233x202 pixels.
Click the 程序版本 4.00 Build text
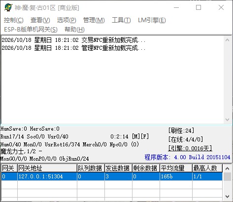pos(187,157)
